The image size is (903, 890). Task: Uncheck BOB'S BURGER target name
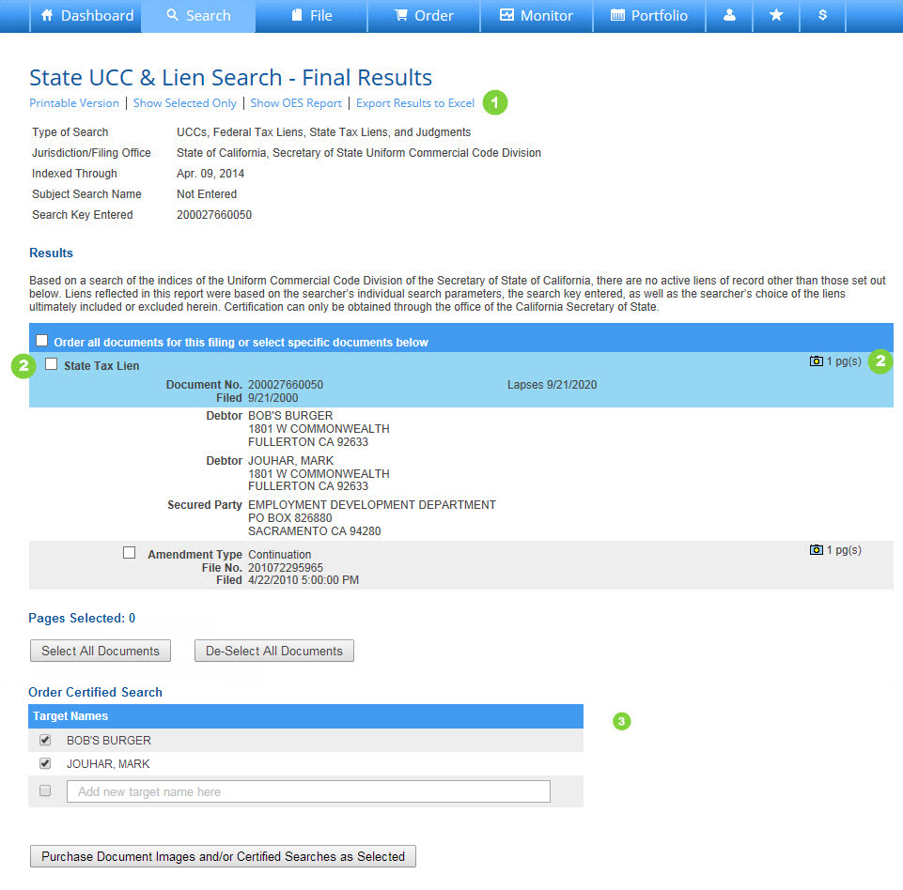click(45, 740)
